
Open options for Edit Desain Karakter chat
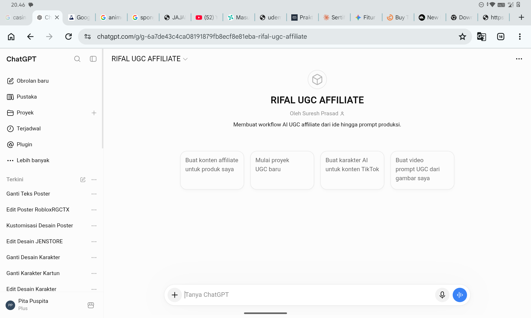(94, 289)
